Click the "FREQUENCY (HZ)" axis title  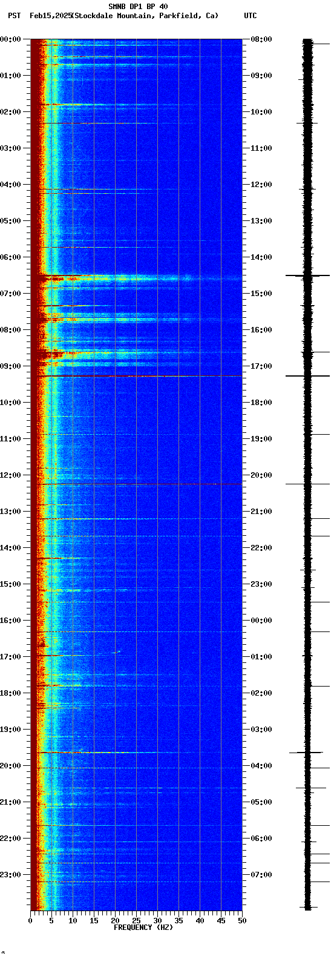(x=143, y=928)
